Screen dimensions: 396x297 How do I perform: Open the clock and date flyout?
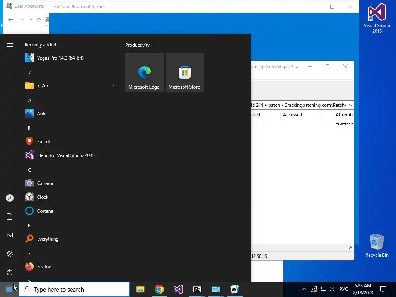point(363,289)
